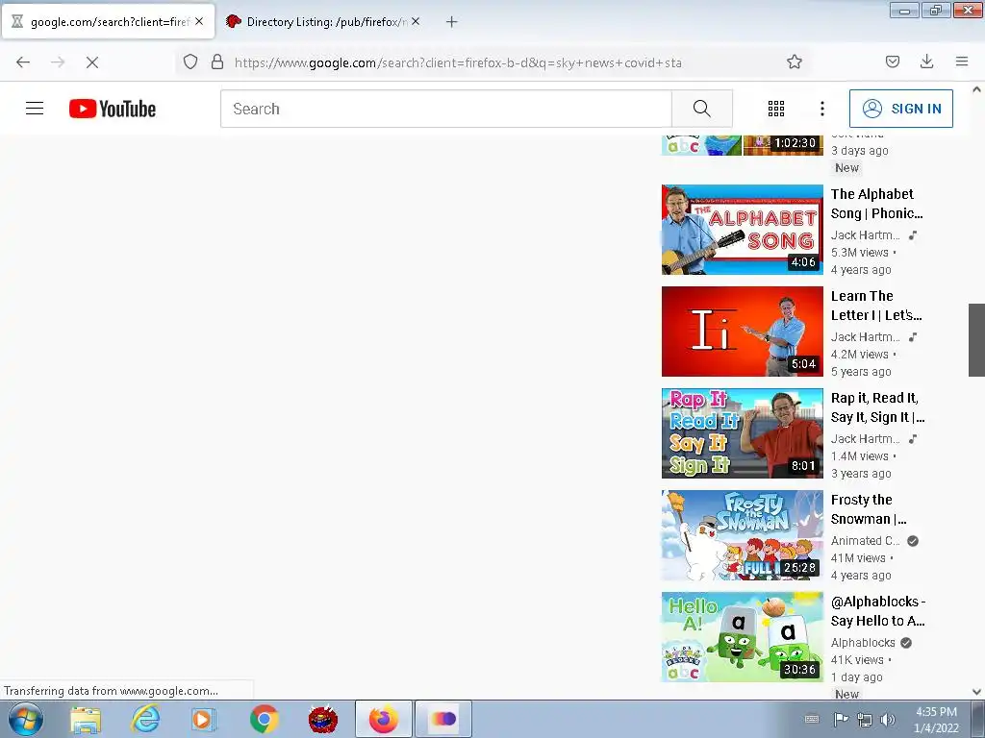This screenshot has width=985, height=738.
Task: Show site security padlock info
Action: pyautogui.click(x=217, y=62)
